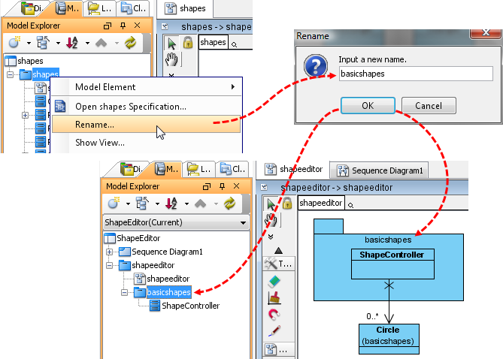Click the lock icon beside shapes breadcrumb

188,42
